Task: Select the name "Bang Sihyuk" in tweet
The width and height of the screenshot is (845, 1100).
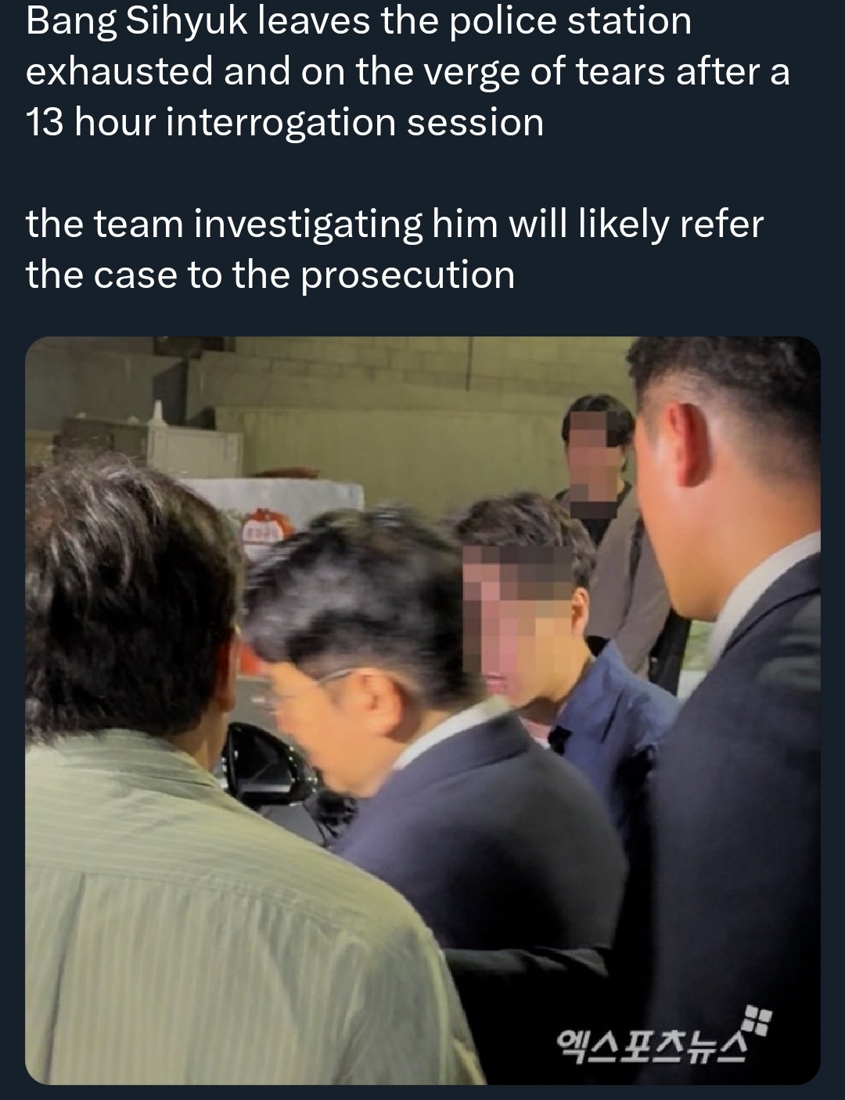Action: pyautogui.click(x=136, y=20)
